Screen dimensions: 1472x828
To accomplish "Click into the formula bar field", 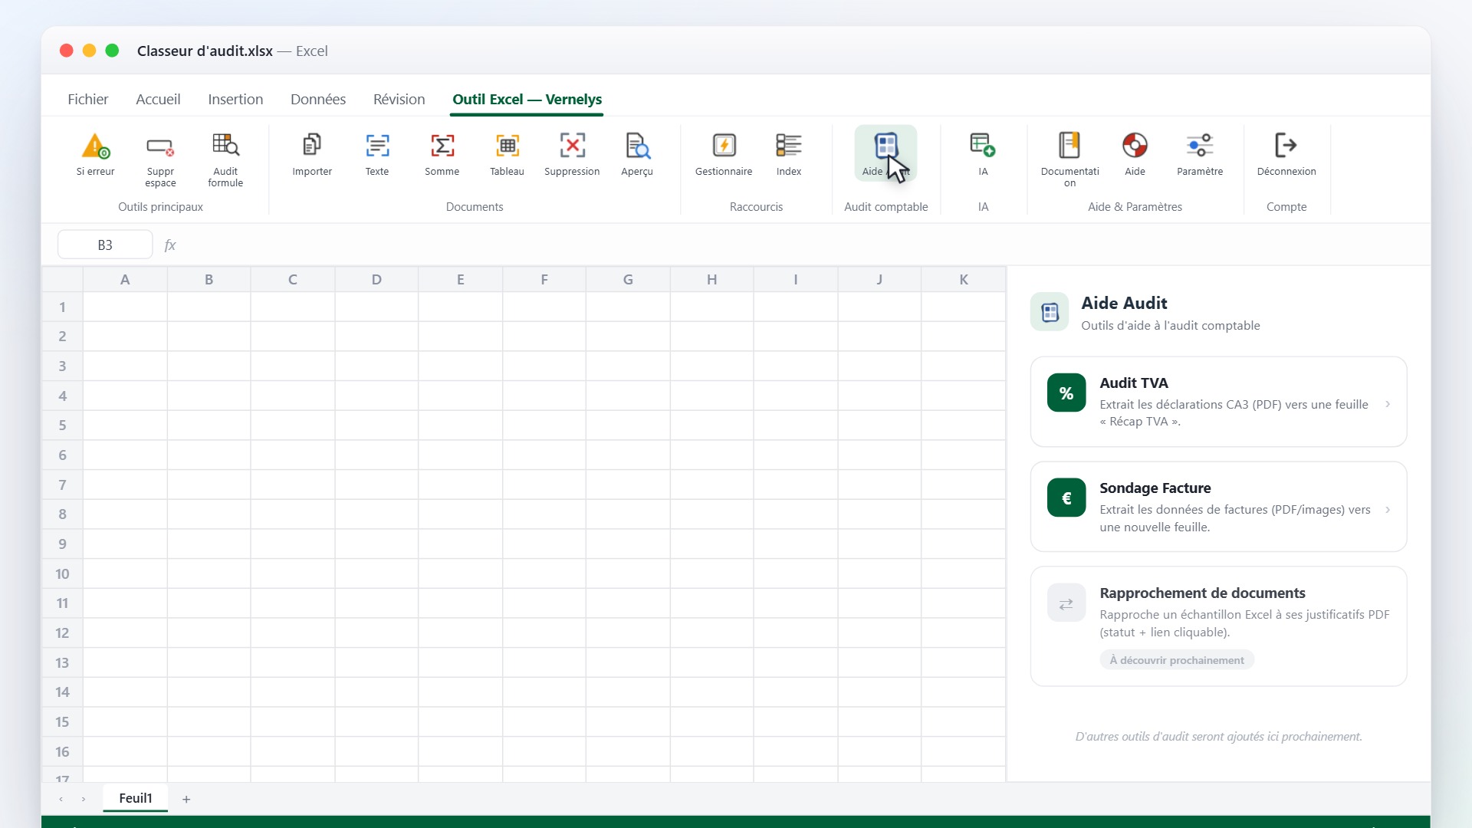I will pyautogui.click(x=801, y=245).
